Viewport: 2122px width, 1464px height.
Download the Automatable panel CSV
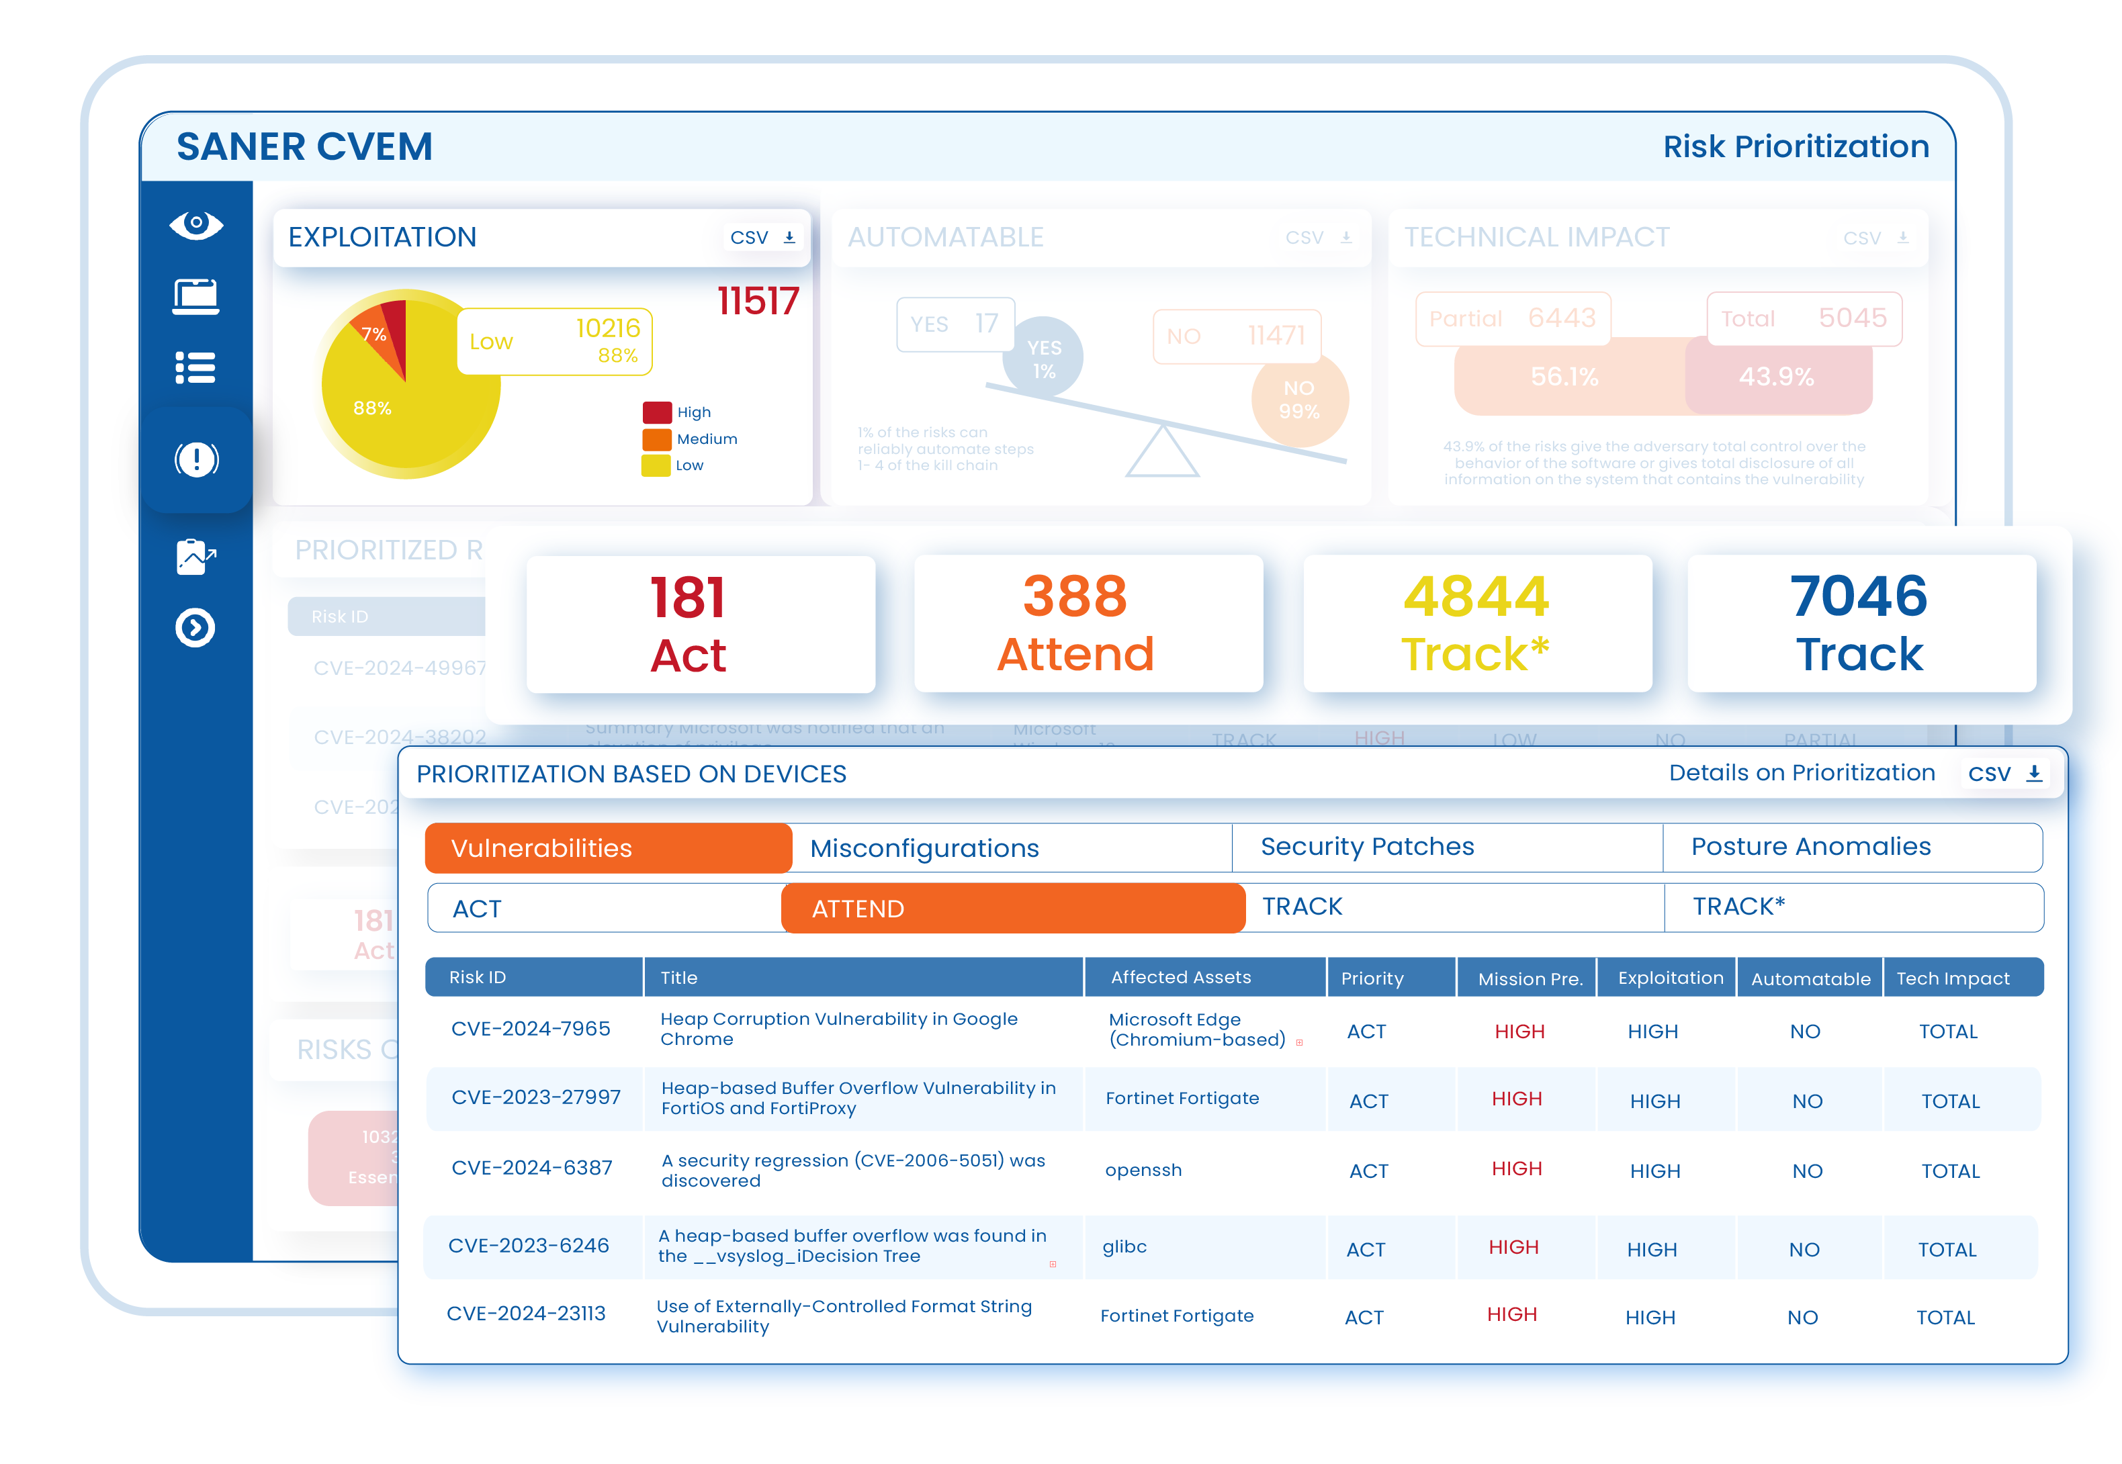pyautogui.click(x=1319, y=238)
